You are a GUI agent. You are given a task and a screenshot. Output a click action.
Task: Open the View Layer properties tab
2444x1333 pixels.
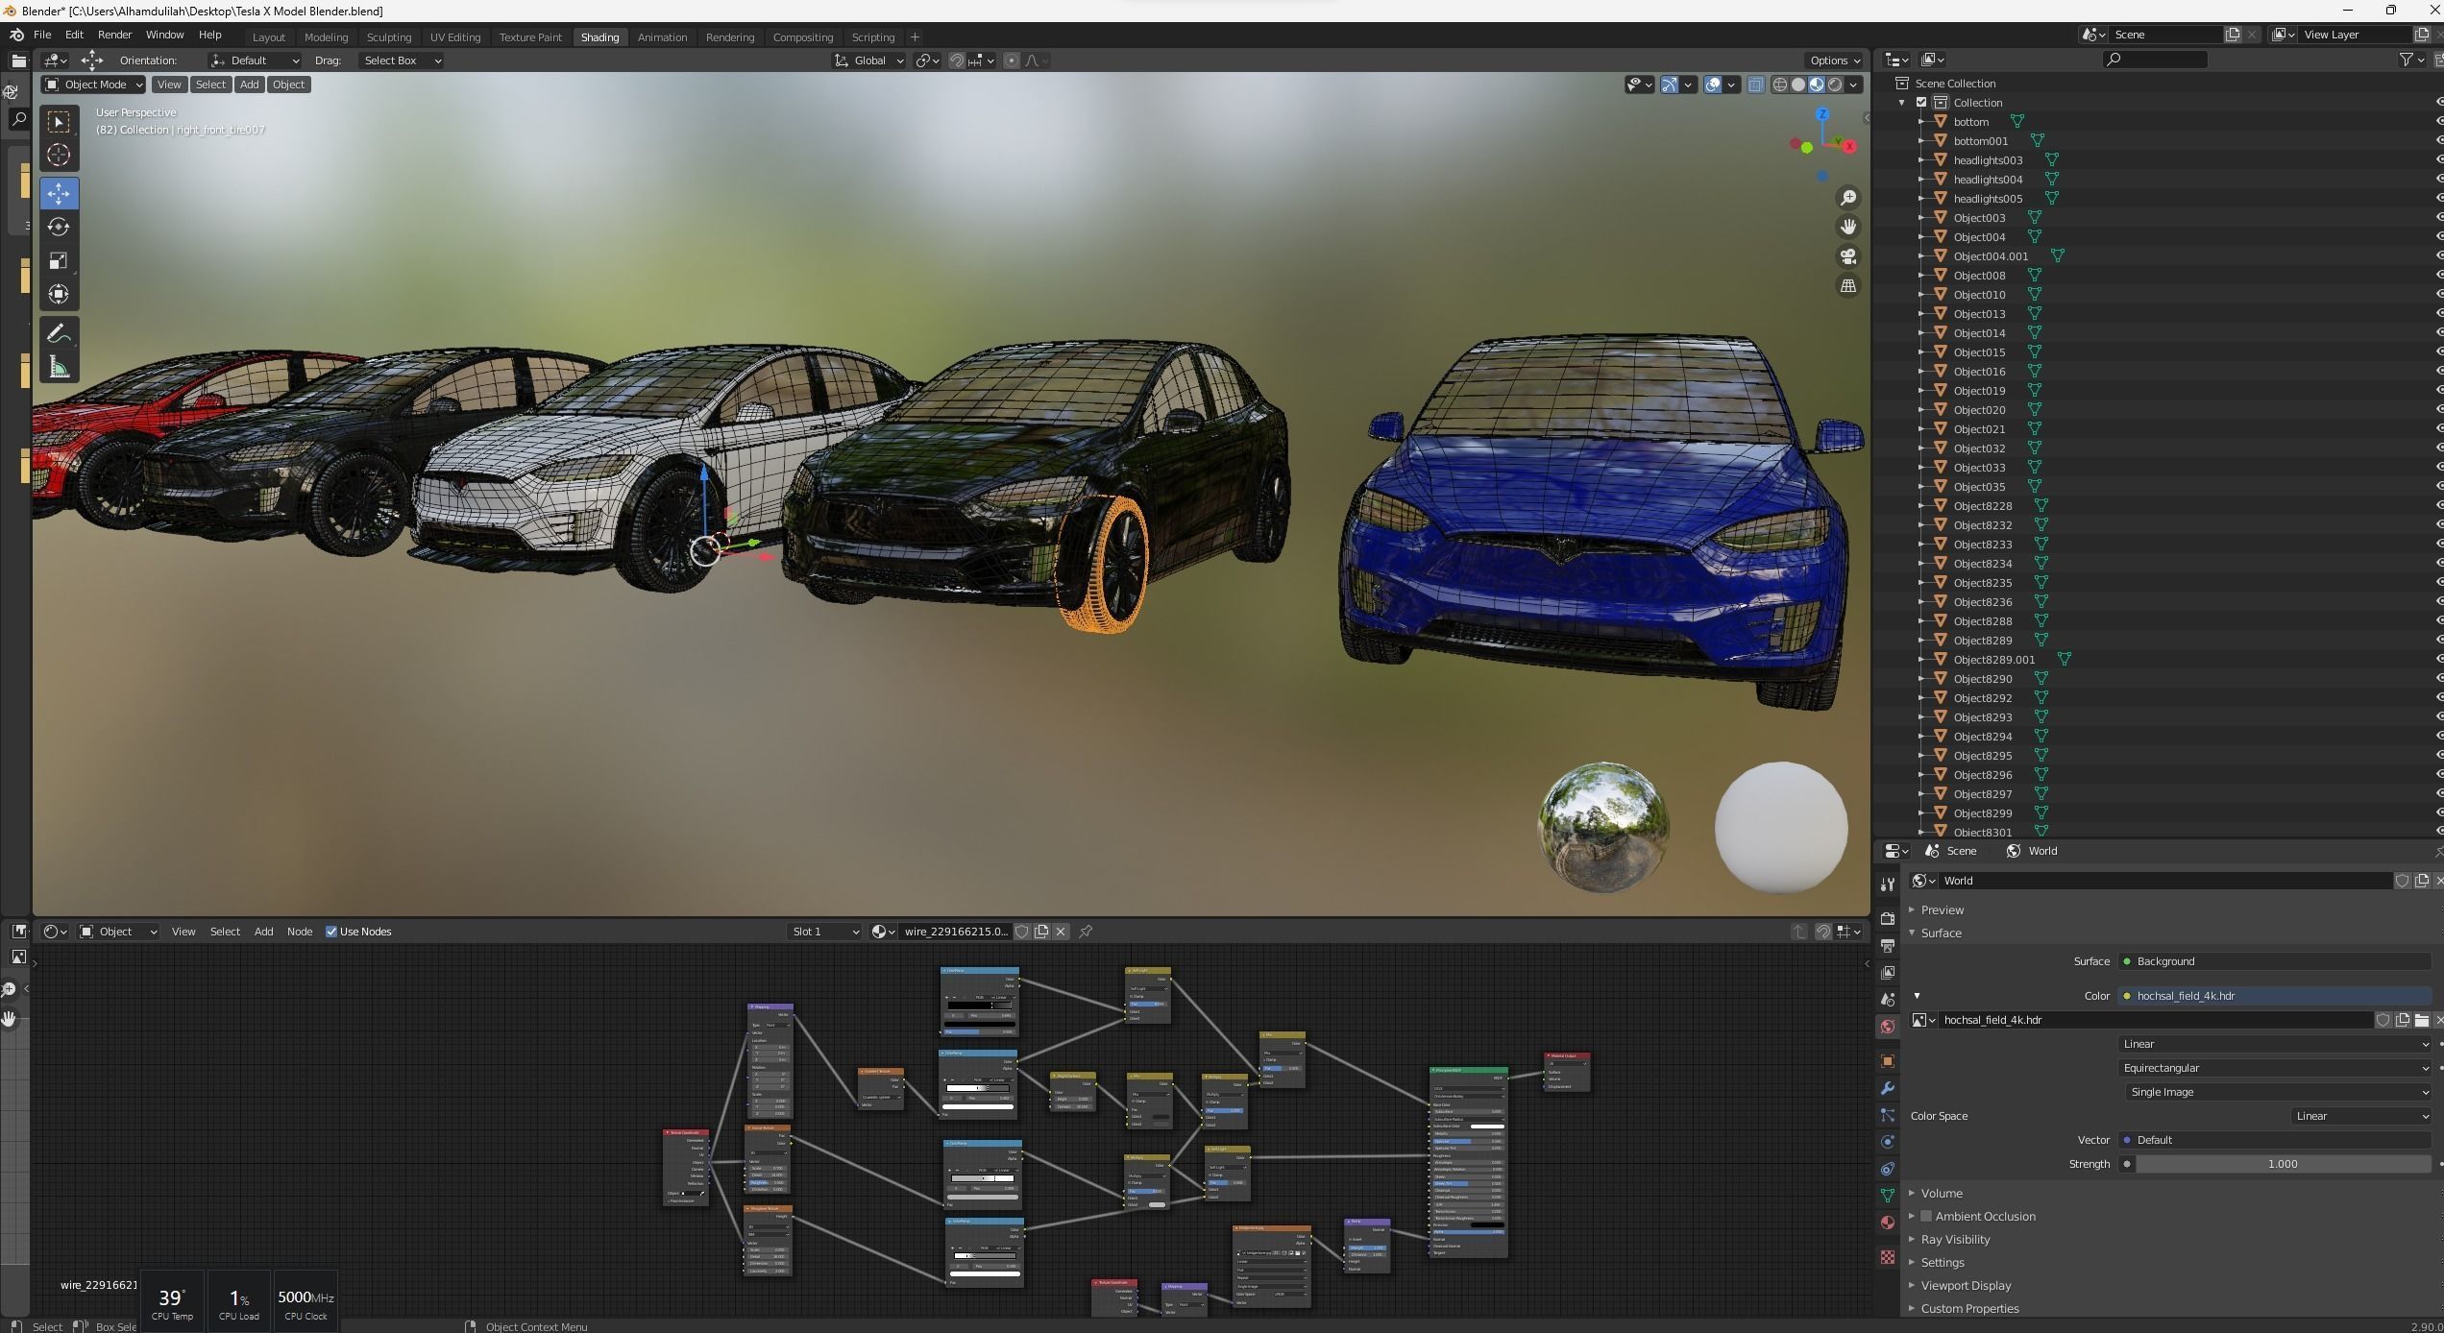(x=1887, y=973)
